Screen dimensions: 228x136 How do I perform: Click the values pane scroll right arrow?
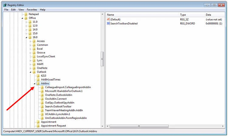click(223, 126)
